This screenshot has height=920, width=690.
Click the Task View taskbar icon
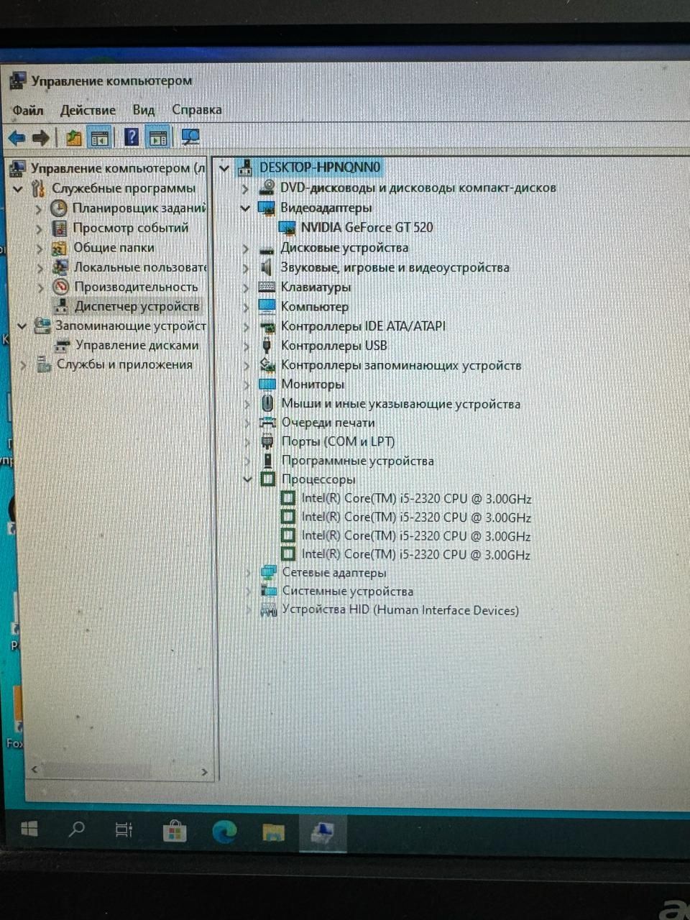124,830
